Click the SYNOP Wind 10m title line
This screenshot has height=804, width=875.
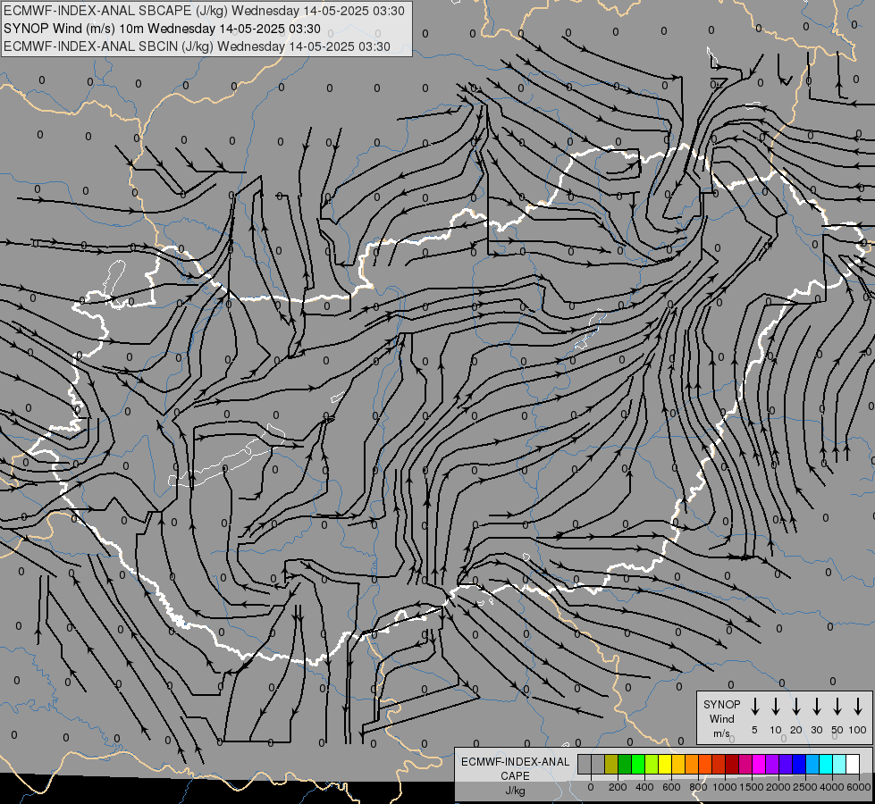(162, 29)
